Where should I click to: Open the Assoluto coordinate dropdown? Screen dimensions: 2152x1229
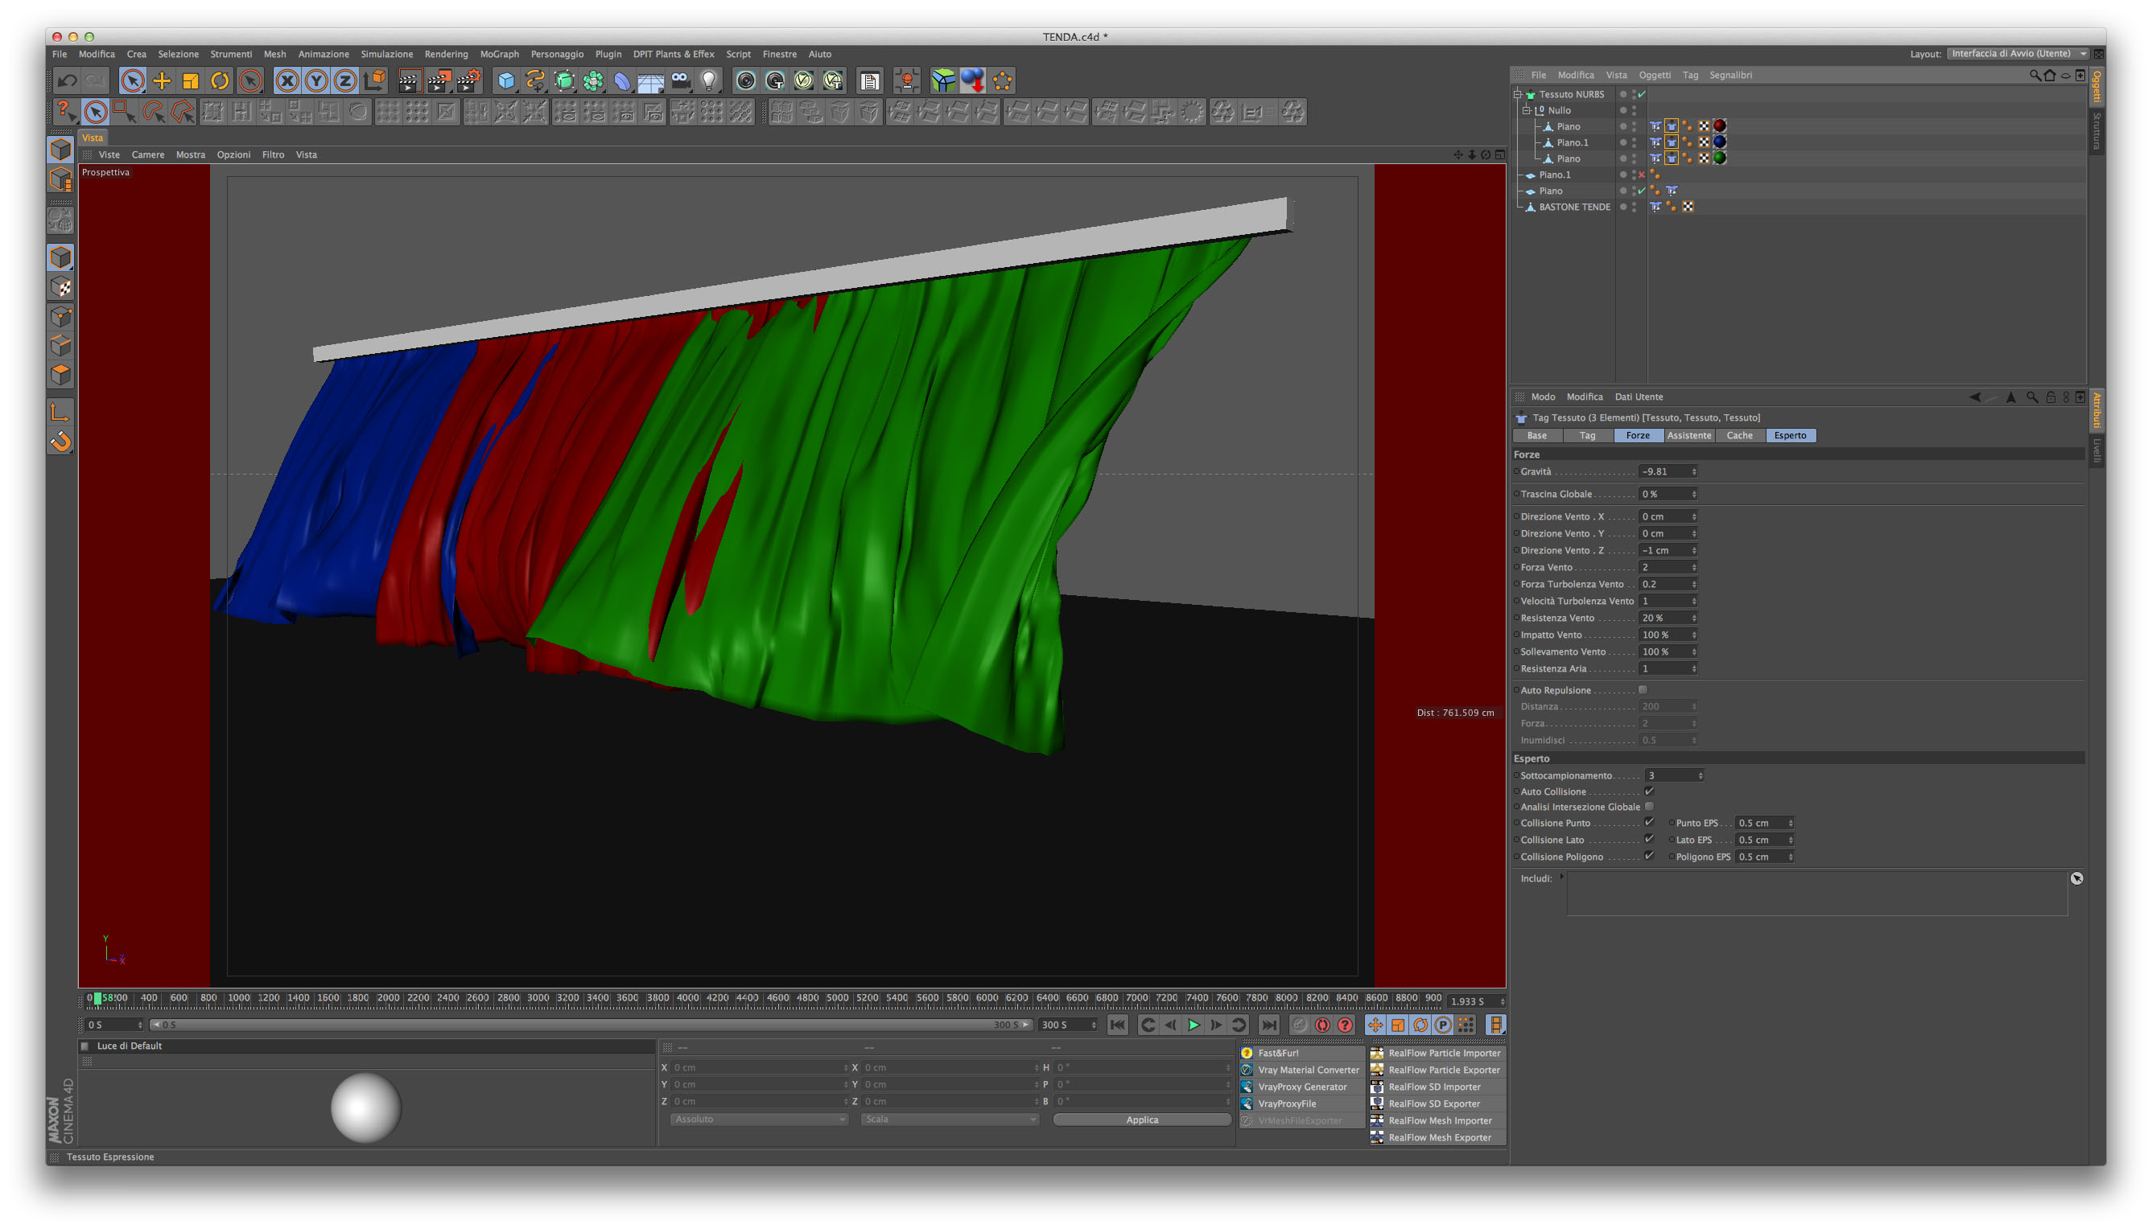758,1120
